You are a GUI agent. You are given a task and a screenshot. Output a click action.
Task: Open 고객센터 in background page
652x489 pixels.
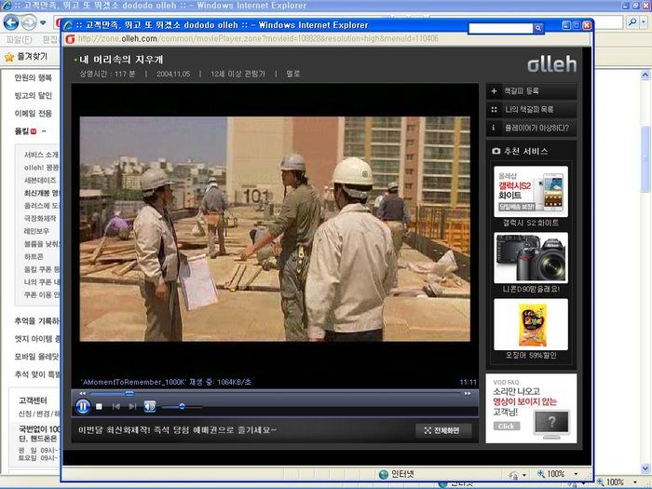[33, 401]
